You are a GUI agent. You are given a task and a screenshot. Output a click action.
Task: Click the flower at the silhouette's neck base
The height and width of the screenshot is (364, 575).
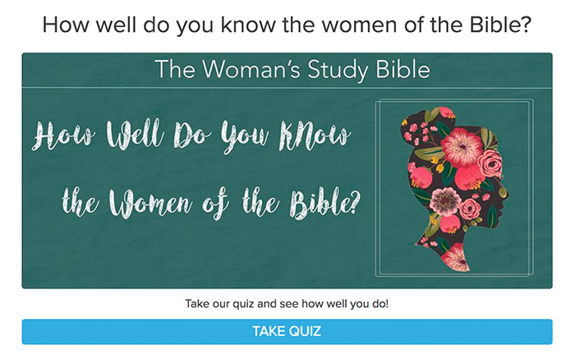[456, 257]
